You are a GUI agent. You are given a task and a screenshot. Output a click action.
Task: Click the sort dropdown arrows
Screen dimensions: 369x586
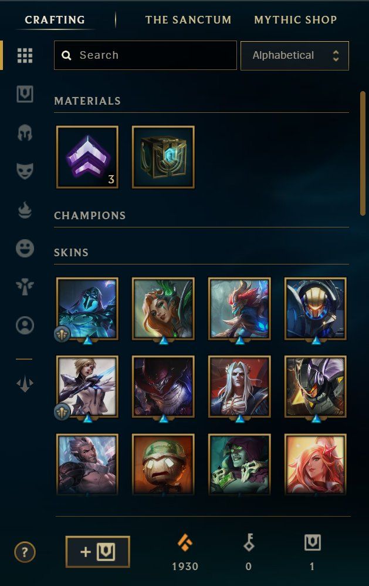coord(336,56)
